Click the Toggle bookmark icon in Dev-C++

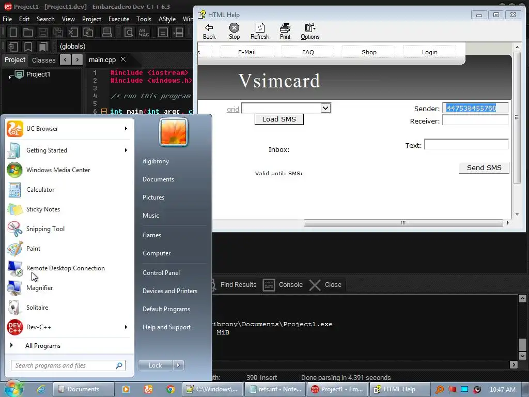coord(28,47)
